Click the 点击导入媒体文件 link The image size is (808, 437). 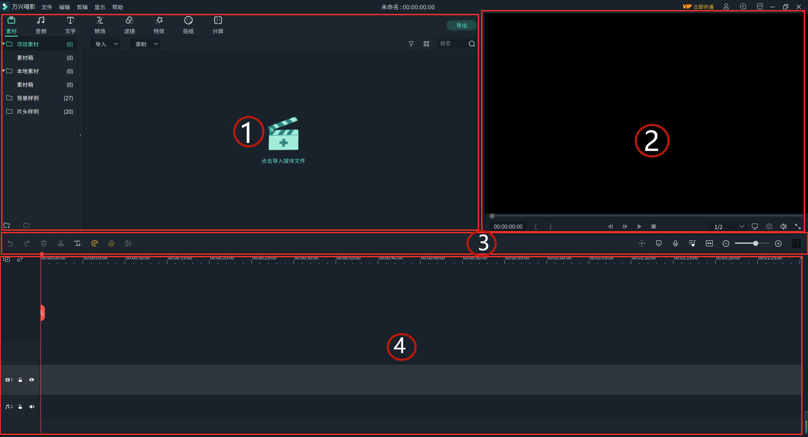point(283,161)
